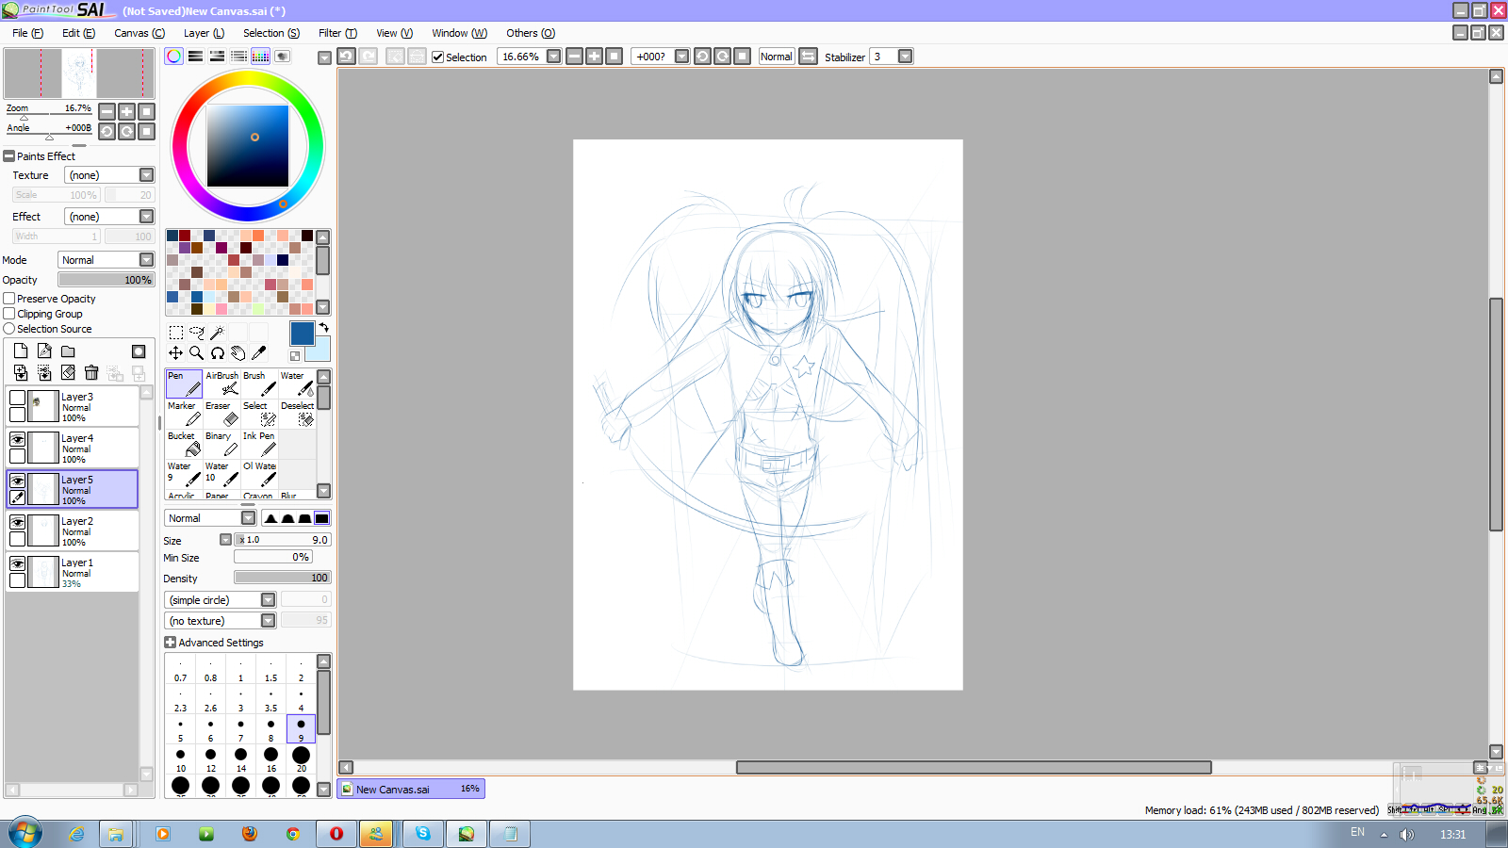This screenshot has height=848, width=1508.
Task: Switch to the New Canvas.sai tab
Action: [411, 790]
